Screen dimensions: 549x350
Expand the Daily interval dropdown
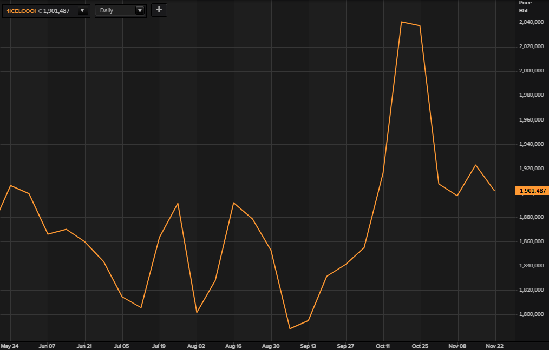click(140, 10)
